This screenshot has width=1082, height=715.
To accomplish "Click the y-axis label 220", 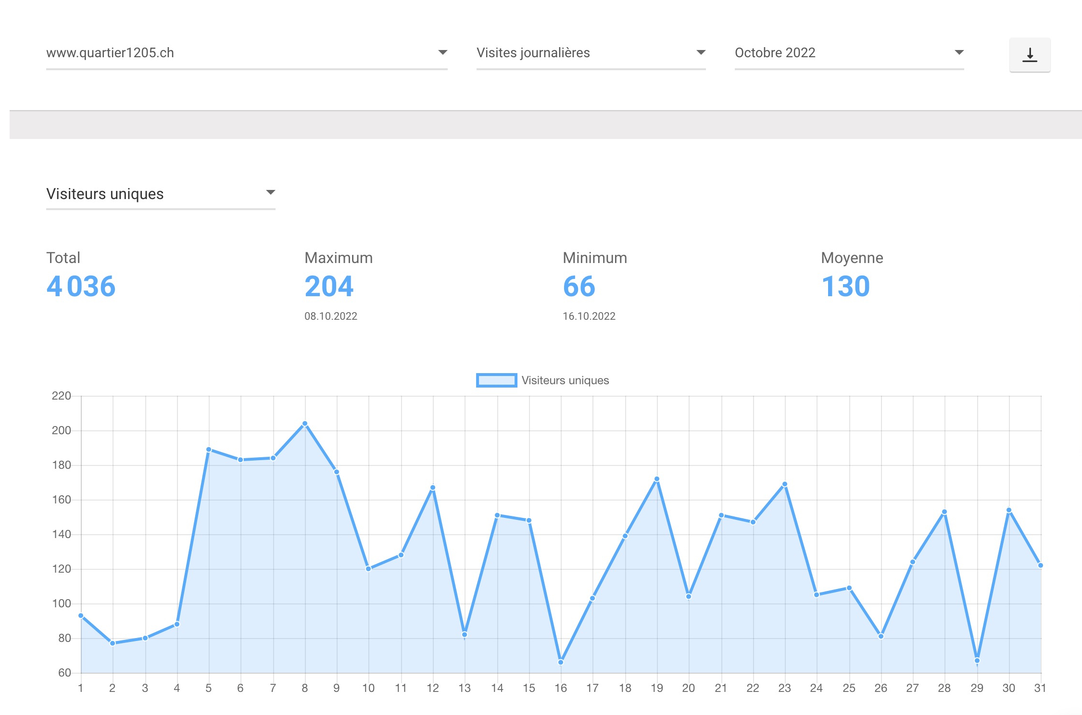I will click(x=61, y=396).
